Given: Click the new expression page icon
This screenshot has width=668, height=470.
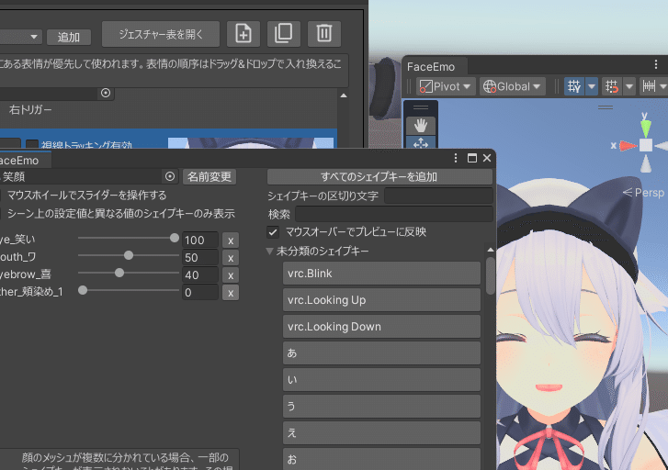Looking at the screenshot, I should point(243,34).
